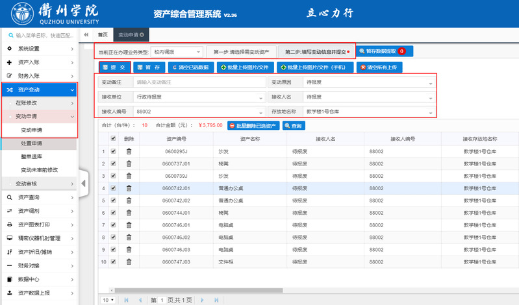The width and height of the screenshot is (519, 305).
Task: Collapse the 资产变动 sidebar section
Action: tap(40, 90)
